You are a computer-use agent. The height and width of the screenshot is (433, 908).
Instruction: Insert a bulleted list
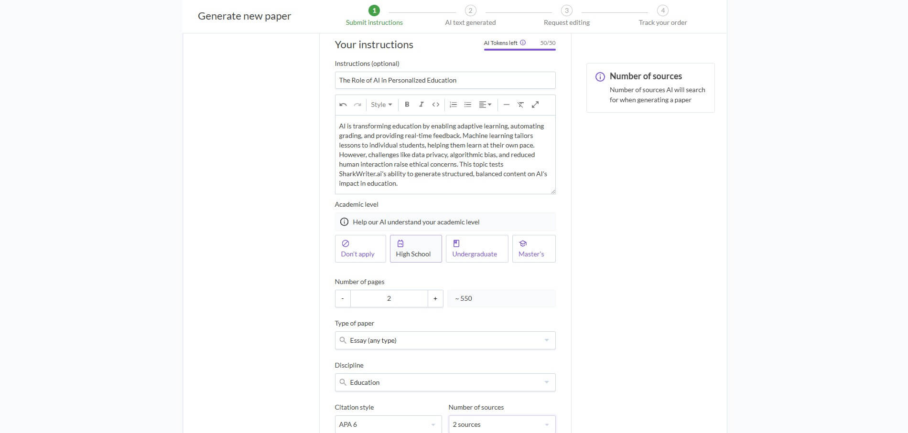pyautogui.click(x=467, y=104)
